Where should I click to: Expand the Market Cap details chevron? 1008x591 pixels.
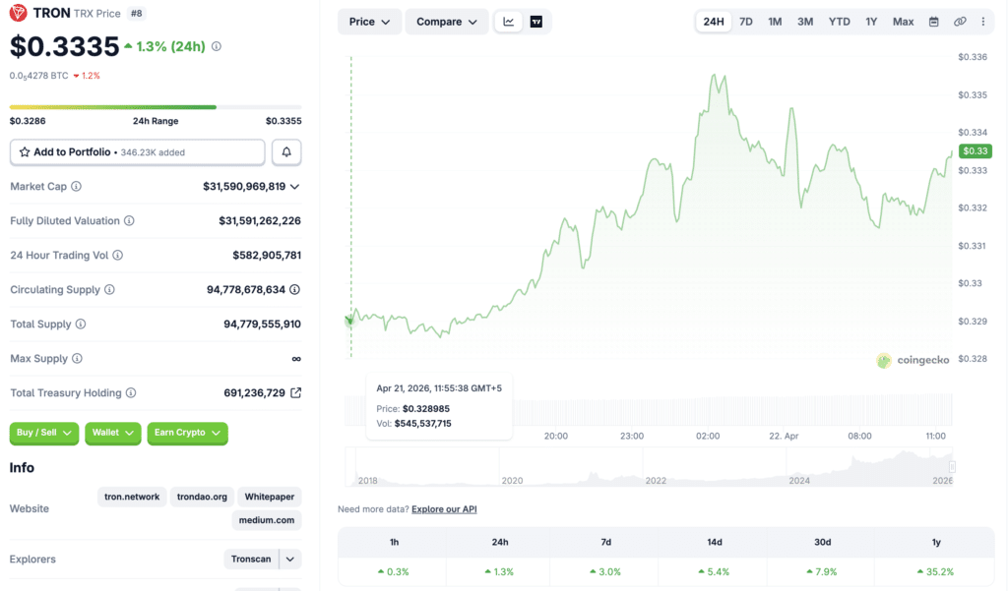click(x=295, y=187)
